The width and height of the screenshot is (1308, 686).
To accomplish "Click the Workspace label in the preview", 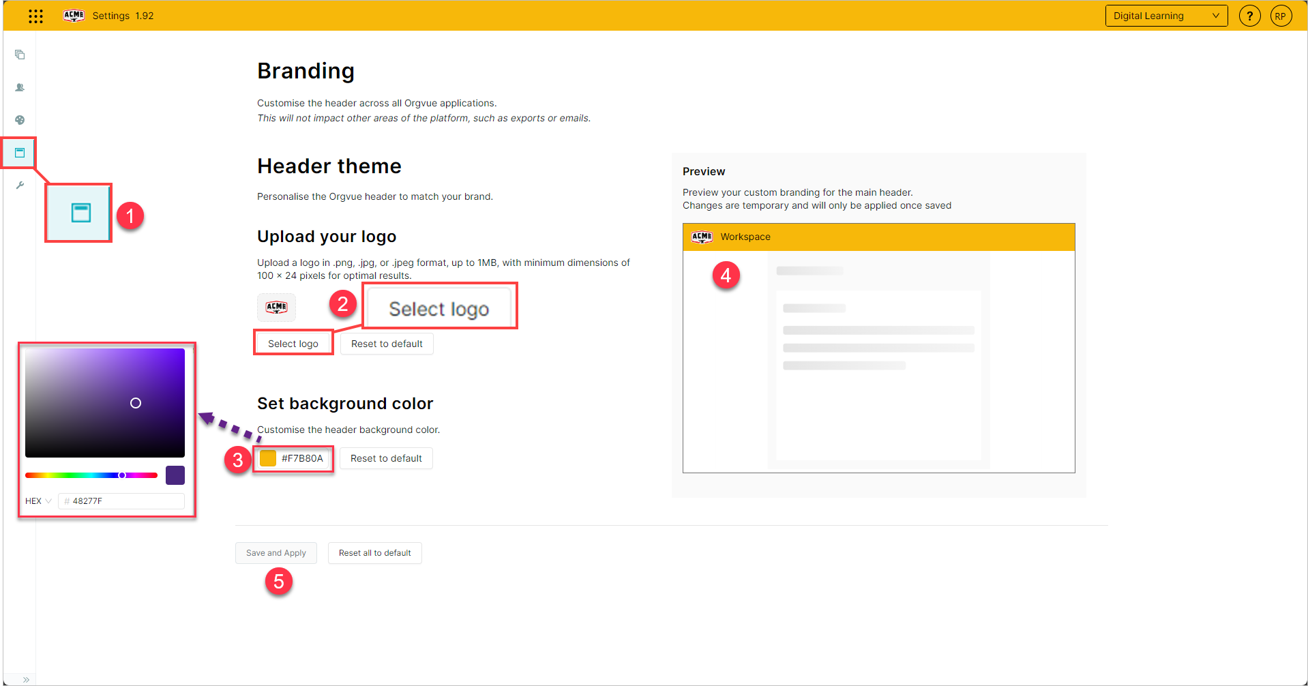I will click(745, 237).
